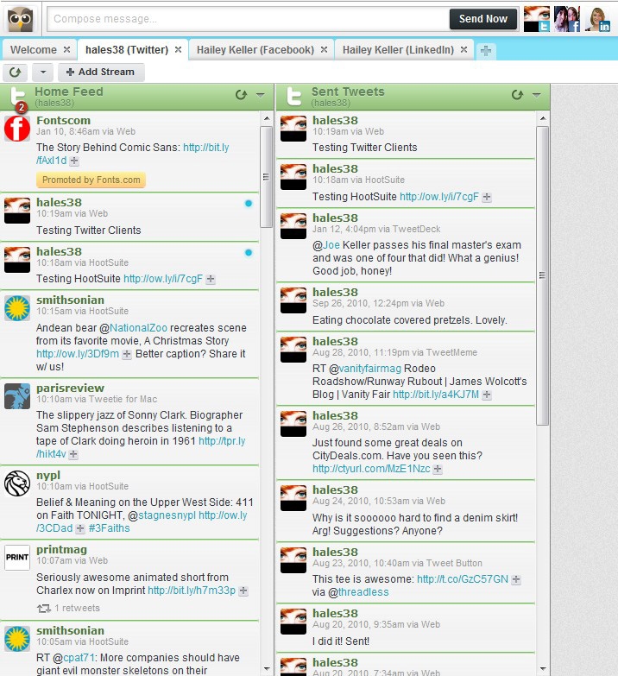The height and width of the screenshot is (676, 618).
Task: Add a new tab with plus icon
Action: pos(487,50)
